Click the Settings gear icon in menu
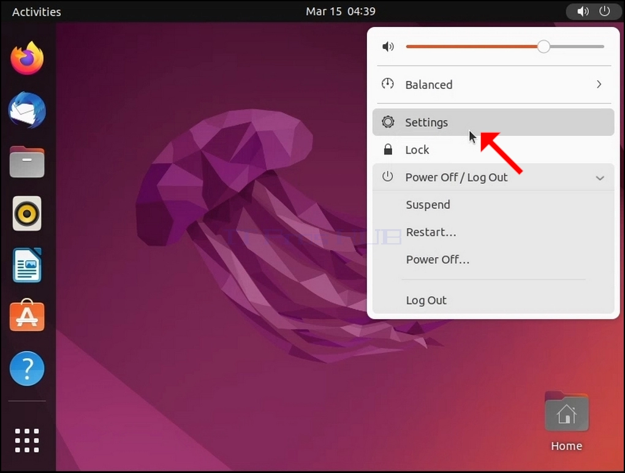 [388, 122]
